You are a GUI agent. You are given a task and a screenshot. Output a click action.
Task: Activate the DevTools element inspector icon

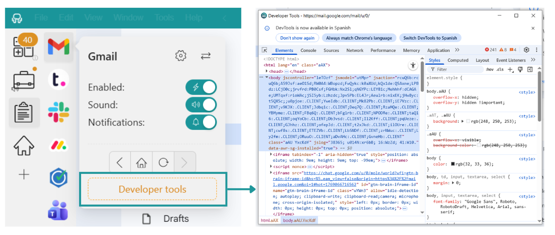coord(264,50)
